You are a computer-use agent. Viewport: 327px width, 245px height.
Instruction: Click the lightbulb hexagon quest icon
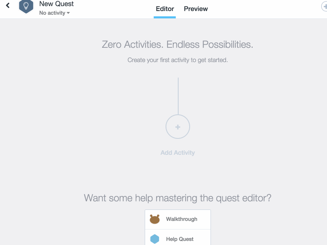pos(26,6)
